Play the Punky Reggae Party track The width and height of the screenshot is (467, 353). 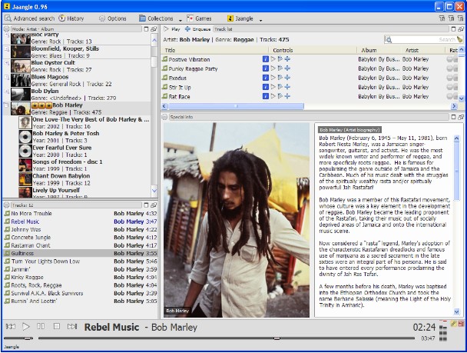273,68
